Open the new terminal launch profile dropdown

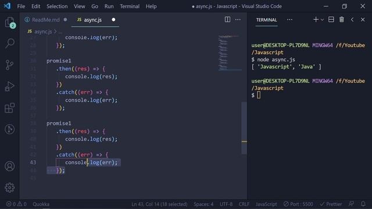(x=322, y=20)
